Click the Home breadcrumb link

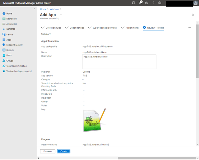point(43,9)
